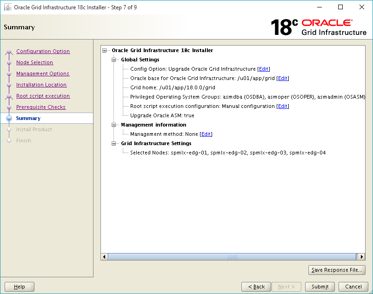Minimize the installer window
Viewport: 373px width, 294px height.
(x=320, y=7)
